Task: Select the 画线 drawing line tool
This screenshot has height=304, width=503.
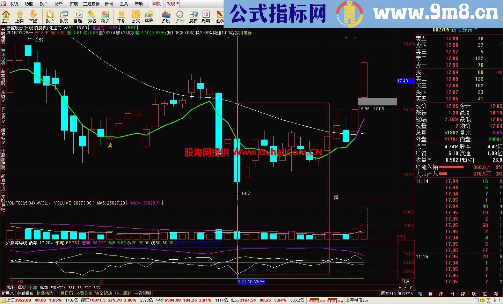Action: tap(220, 15)
